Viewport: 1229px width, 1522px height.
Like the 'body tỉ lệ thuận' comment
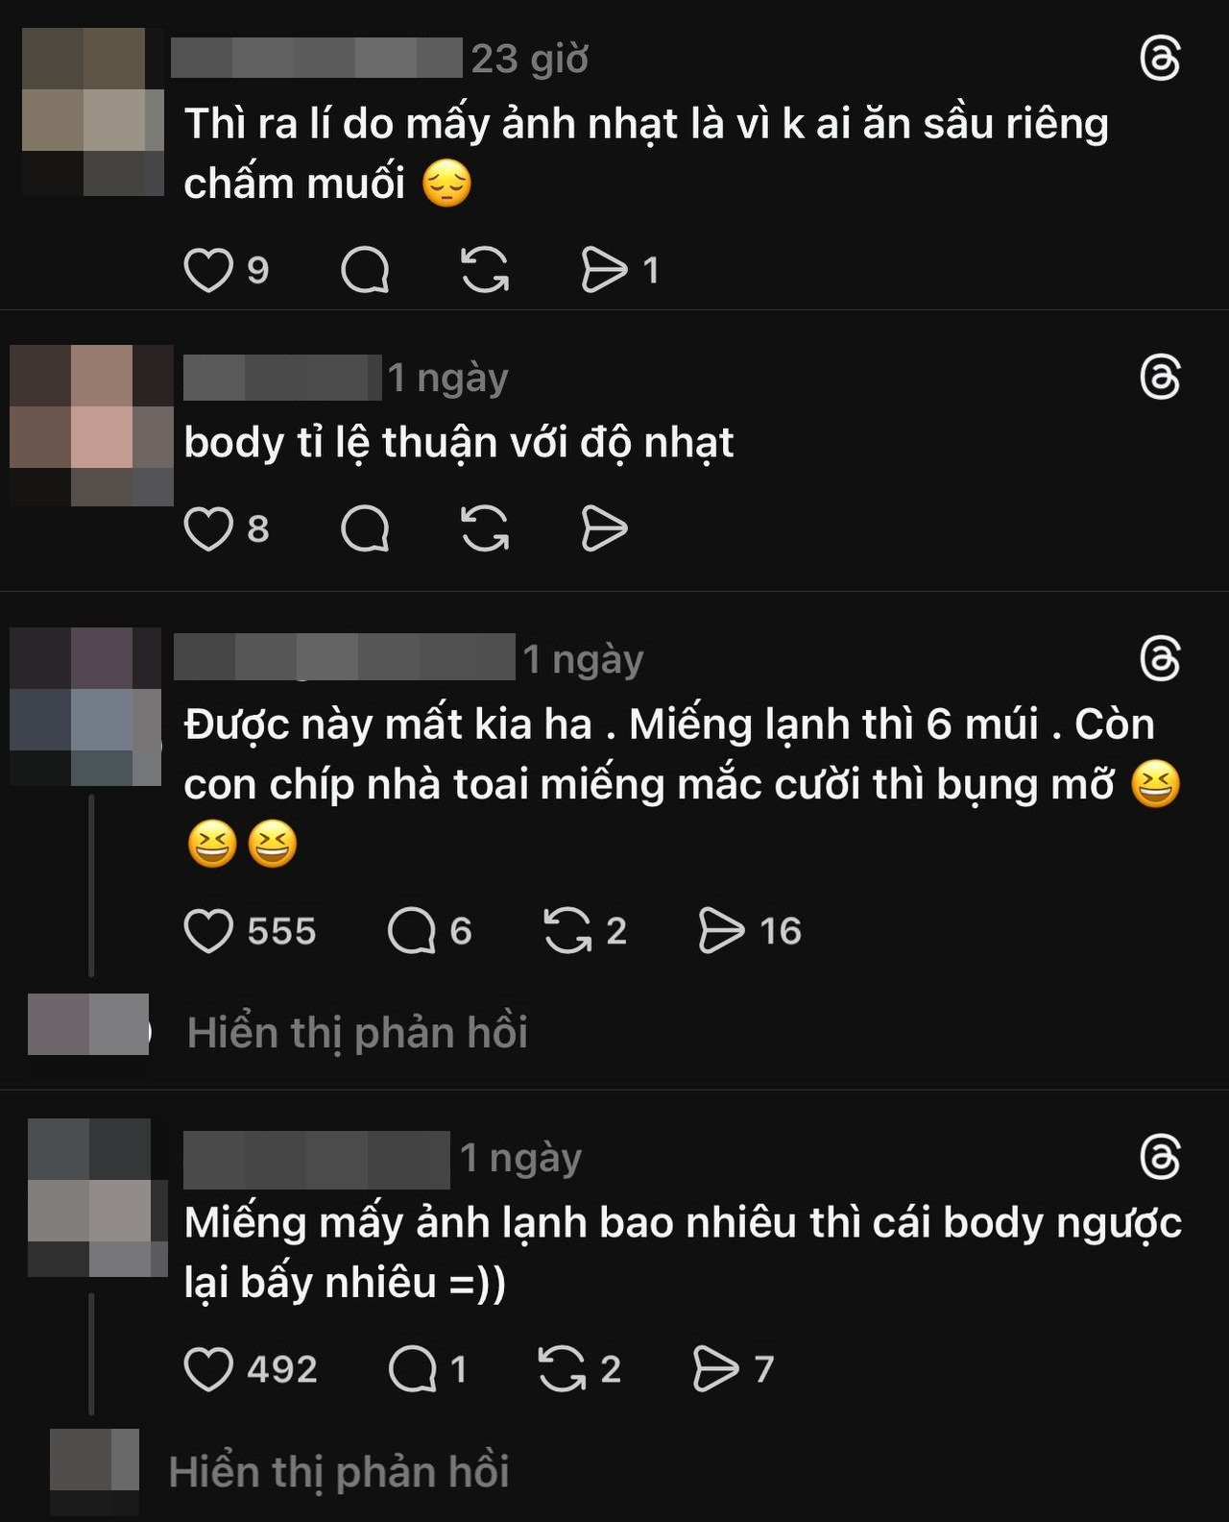[x=208, y=528]
